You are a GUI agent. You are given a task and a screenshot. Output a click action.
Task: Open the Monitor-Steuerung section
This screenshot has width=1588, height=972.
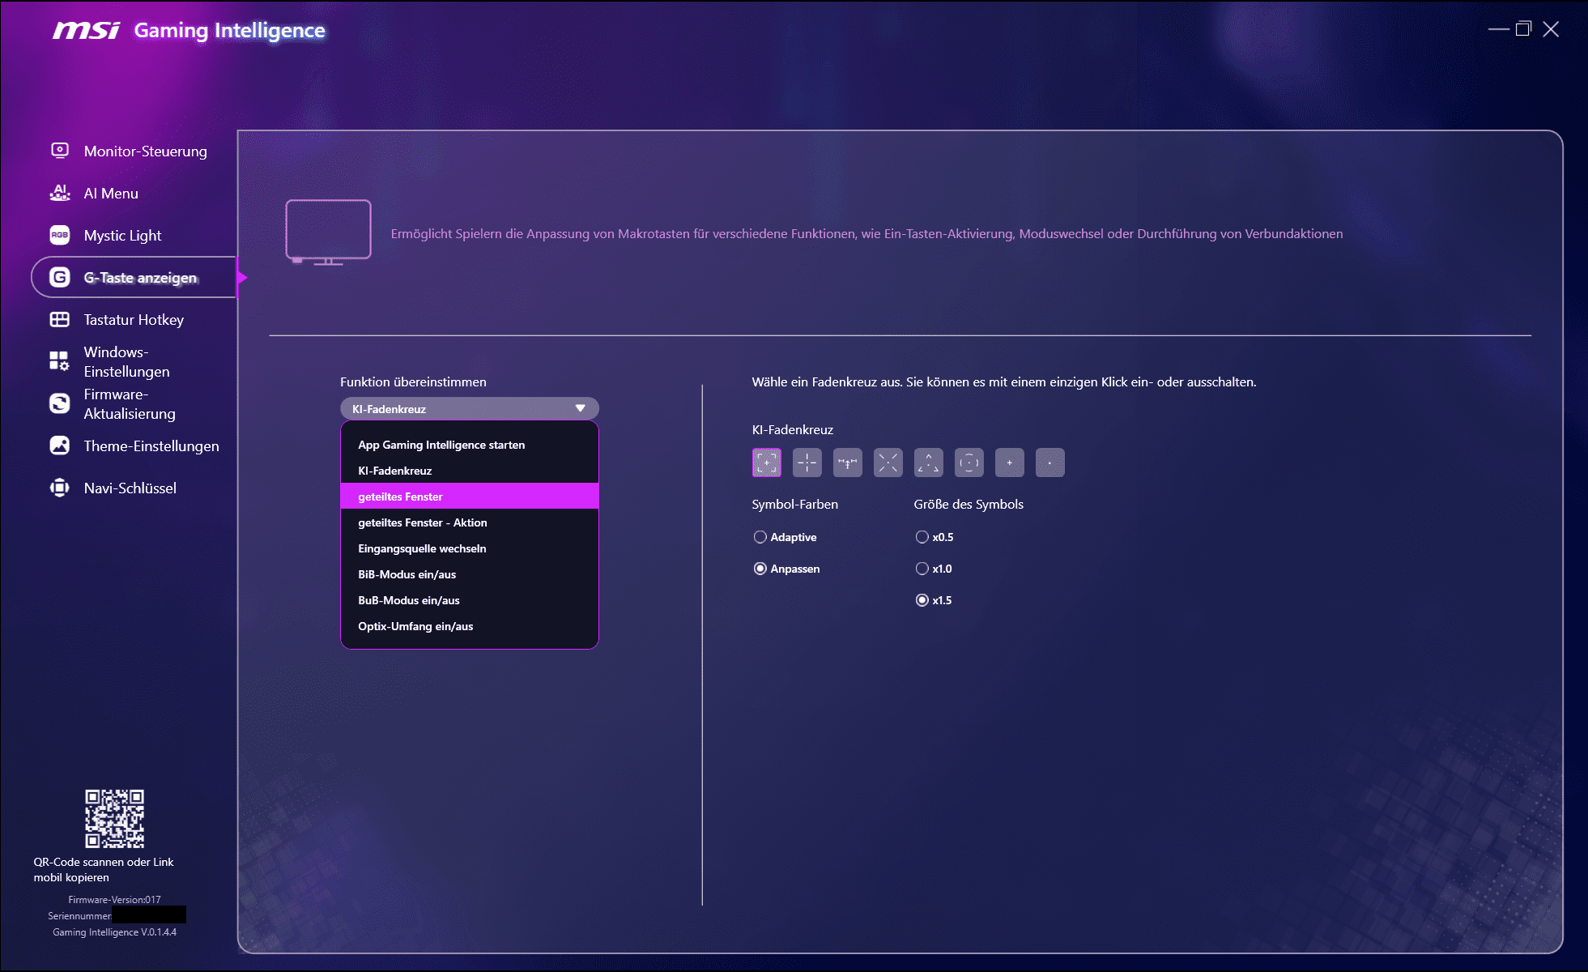click(145, 151)
